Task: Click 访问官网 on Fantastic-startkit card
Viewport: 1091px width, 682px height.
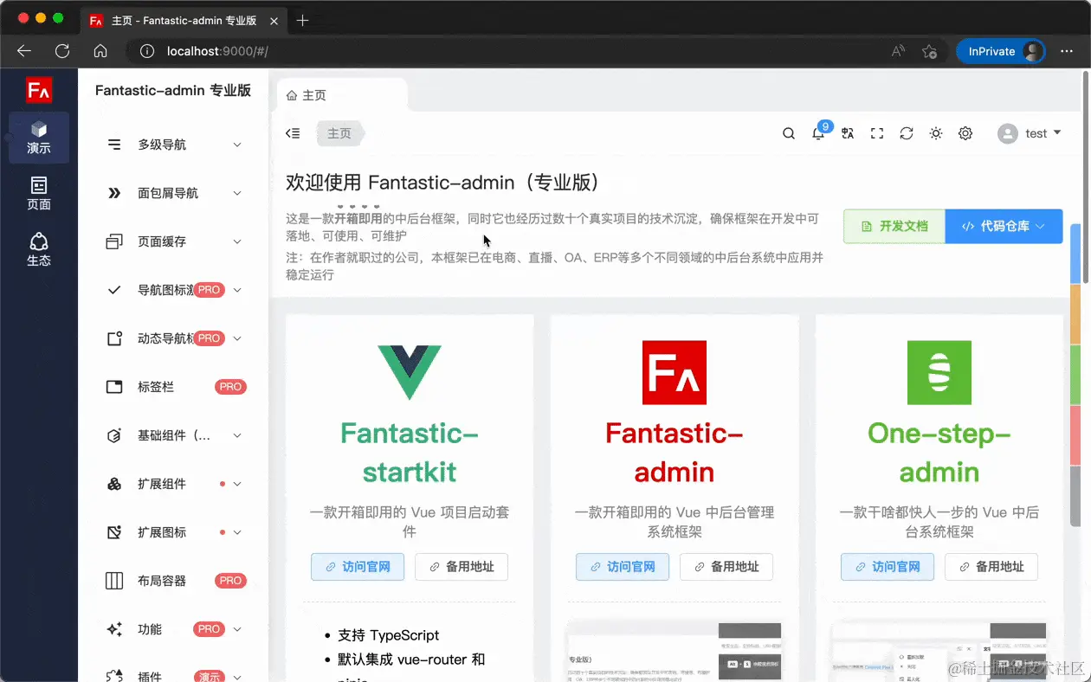Action: [x=358, y=567]
